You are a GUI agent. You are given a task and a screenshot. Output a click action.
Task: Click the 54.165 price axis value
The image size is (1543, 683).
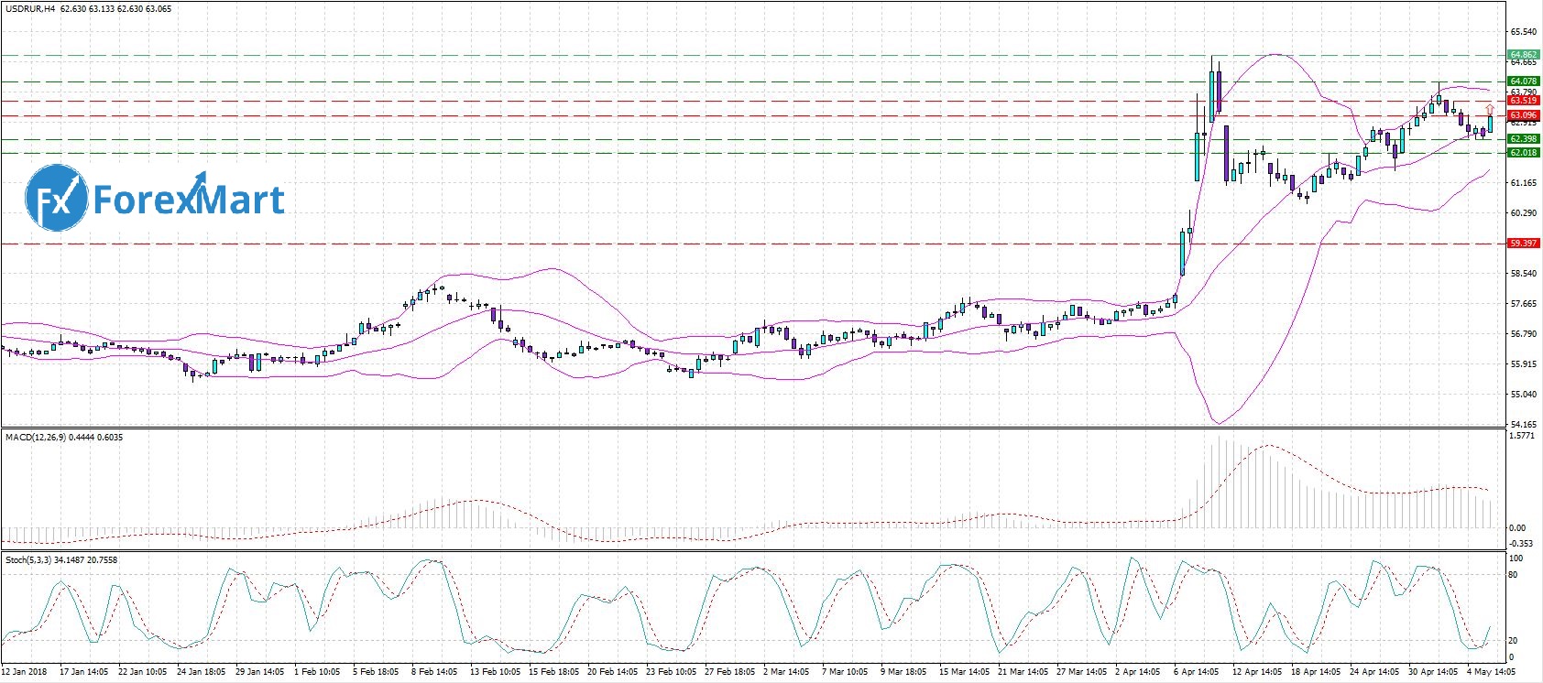click(x=1523, y=425)
